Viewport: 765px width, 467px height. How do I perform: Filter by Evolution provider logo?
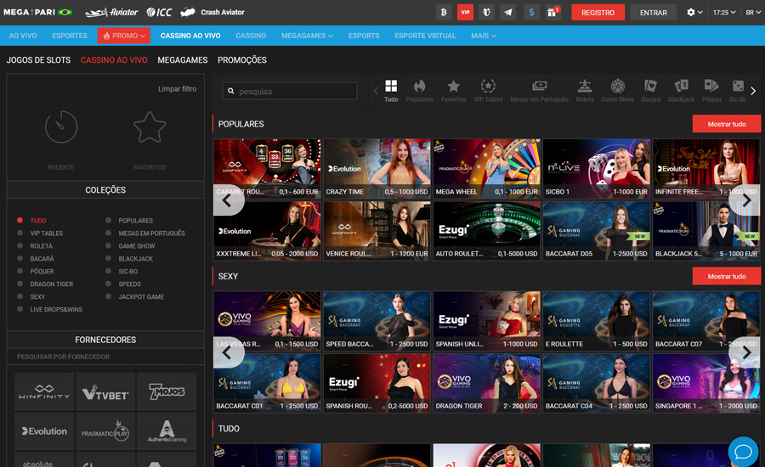44,431
